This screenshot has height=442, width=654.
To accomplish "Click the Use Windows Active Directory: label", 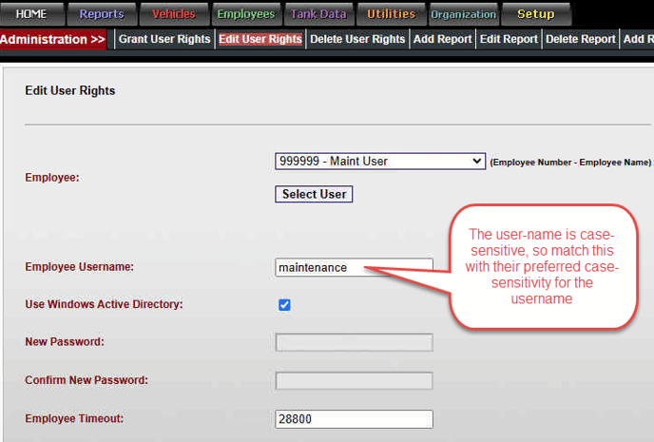I will point(104,304).
